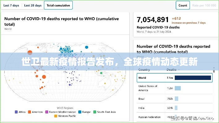Sort the table by the Deaths column
The width and height of the screenshot is (219, 123).
(x=171, y=70)
